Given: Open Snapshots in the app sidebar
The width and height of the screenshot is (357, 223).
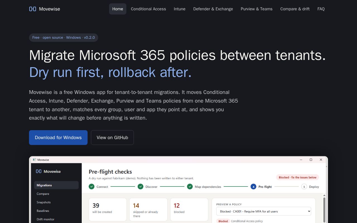Looking at the screenshot, I should (56, 202).
